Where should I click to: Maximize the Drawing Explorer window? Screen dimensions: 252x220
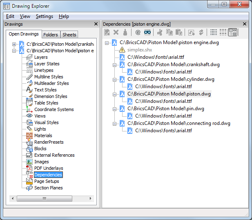tap(224, 4)
